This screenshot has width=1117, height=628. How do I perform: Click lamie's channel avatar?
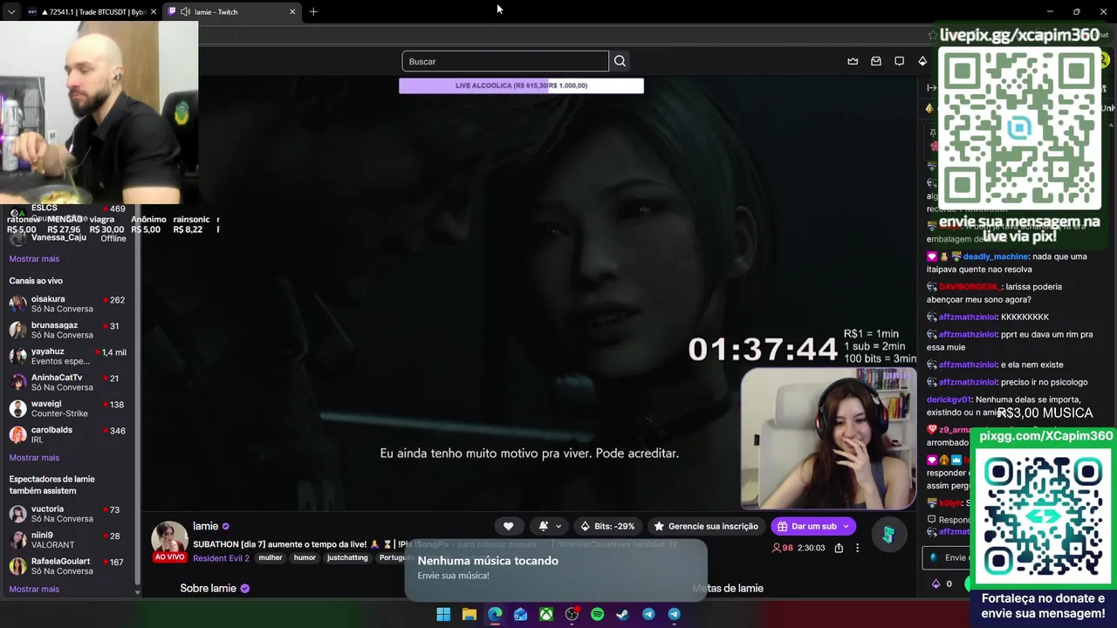tap(169, 539)
